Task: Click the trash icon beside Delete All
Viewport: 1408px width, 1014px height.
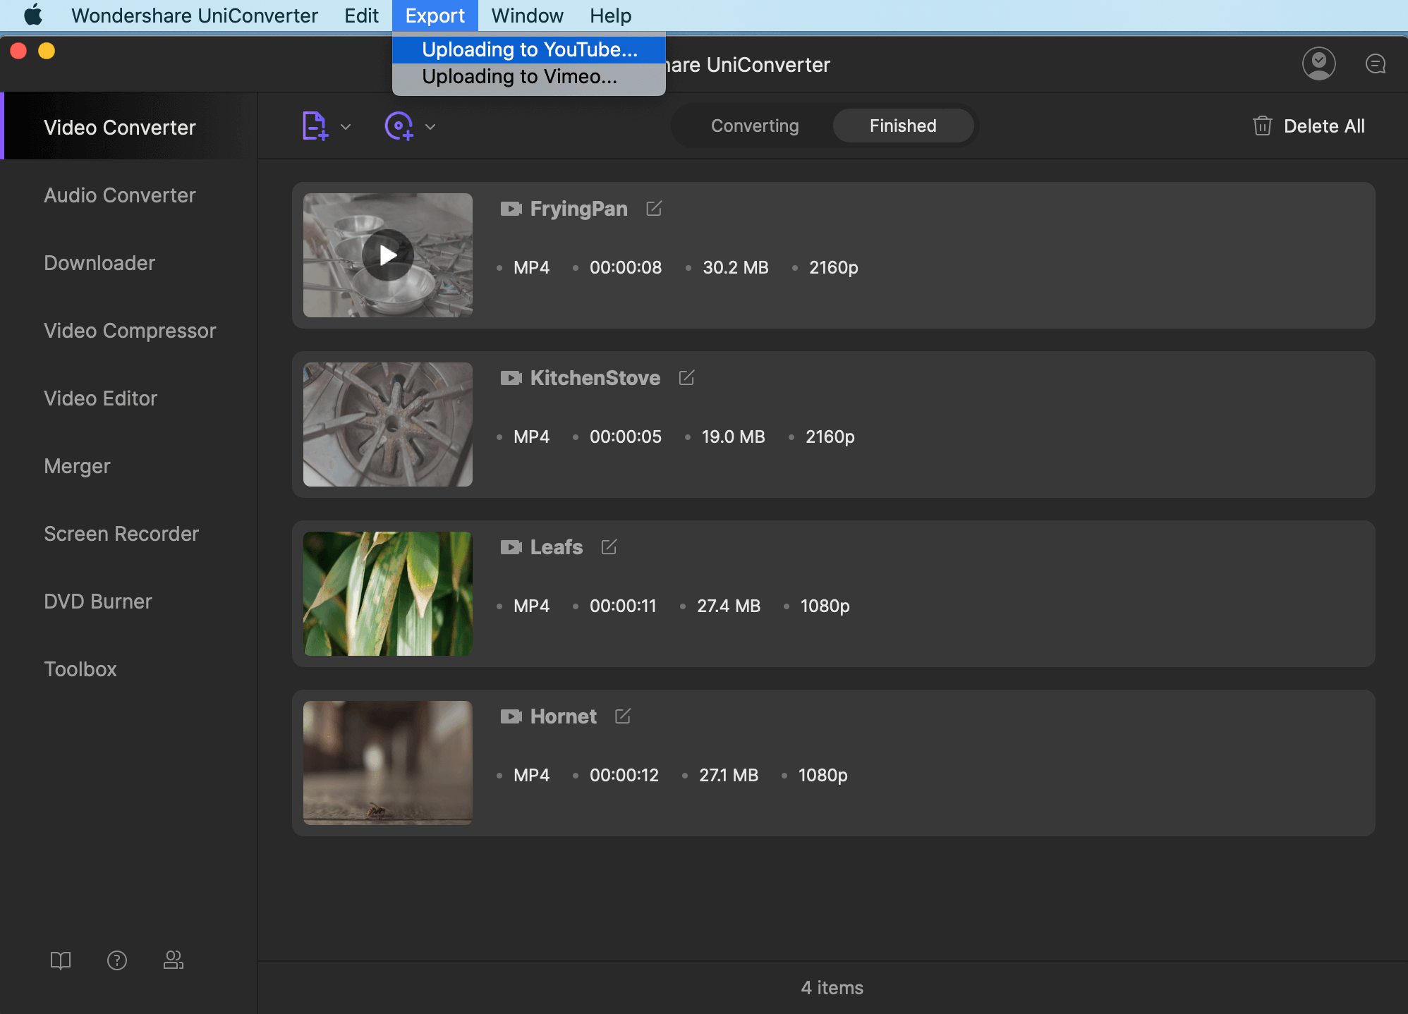Action: coord(1262,126)
